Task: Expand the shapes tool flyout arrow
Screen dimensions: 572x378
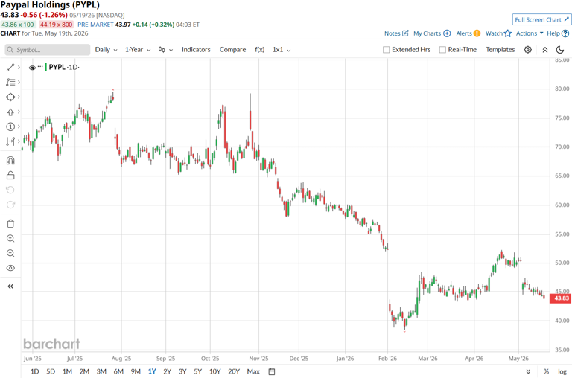Action: point(19,97)
